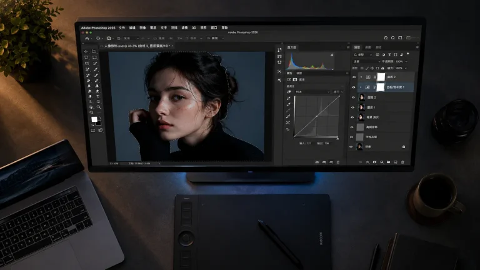
Task: Open the layer blend mode dropdown (正常)
Action: click(x=367, y=61)
